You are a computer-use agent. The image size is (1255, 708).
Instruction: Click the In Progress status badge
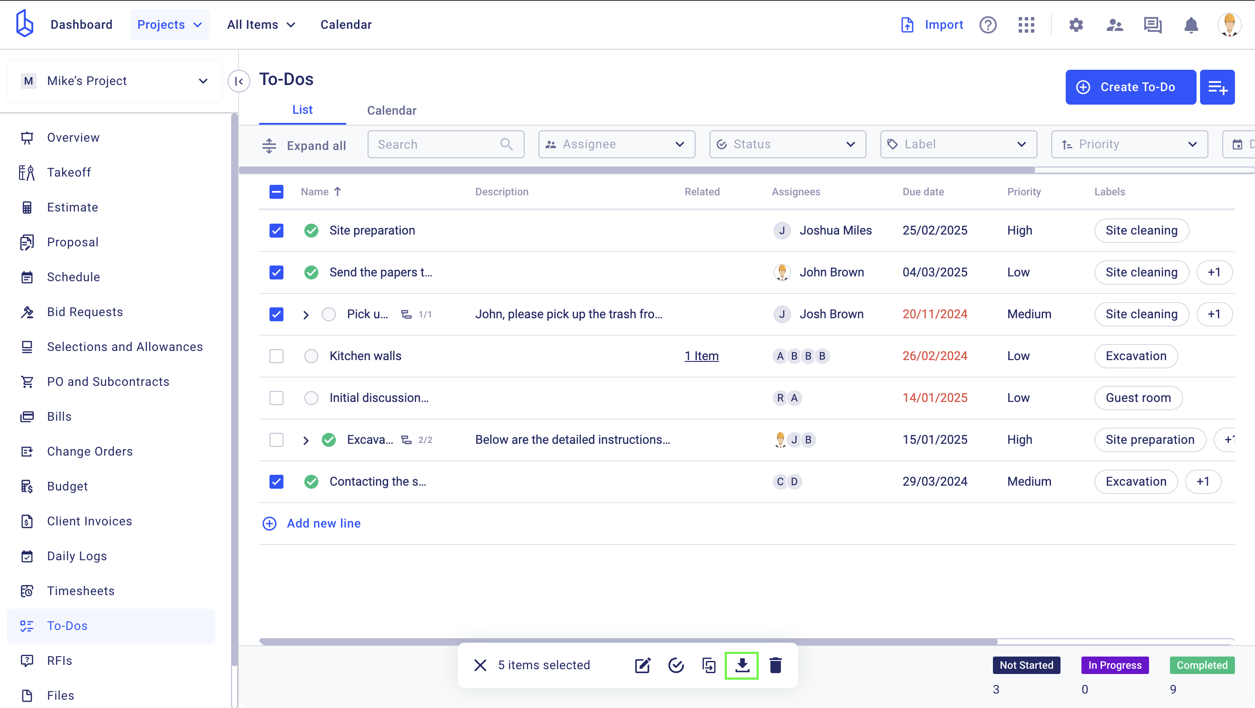1115,665
